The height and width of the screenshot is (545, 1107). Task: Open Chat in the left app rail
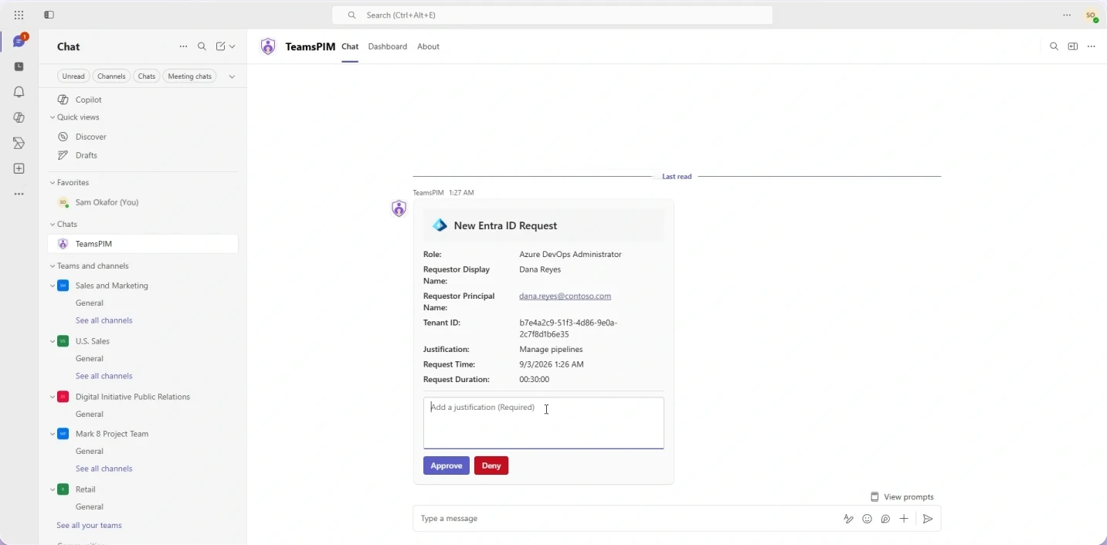[19, 41]
